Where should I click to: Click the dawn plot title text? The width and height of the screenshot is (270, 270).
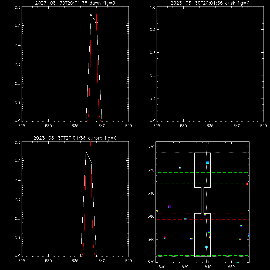click(75, 3)
